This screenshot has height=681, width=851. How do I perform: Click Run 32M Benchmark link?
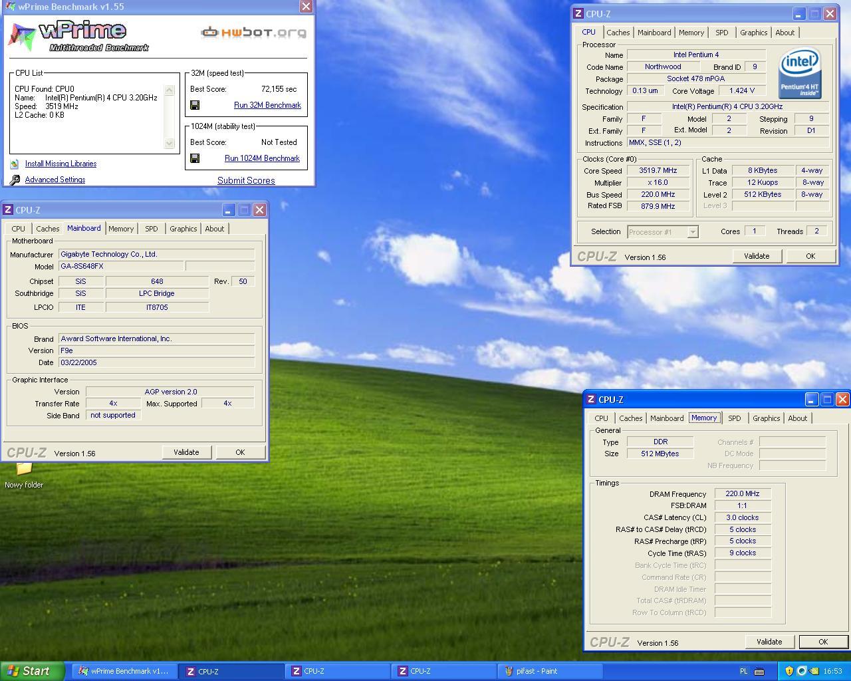click(x=267, y=105)
